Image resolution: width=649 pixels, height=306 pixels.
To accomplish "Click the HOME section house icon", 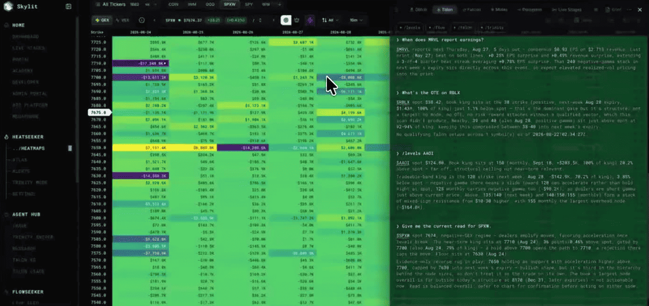I will [6, 25].
